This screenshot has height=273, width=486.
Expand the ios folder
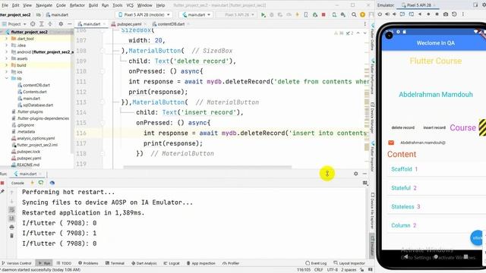(x=6, y=72)
